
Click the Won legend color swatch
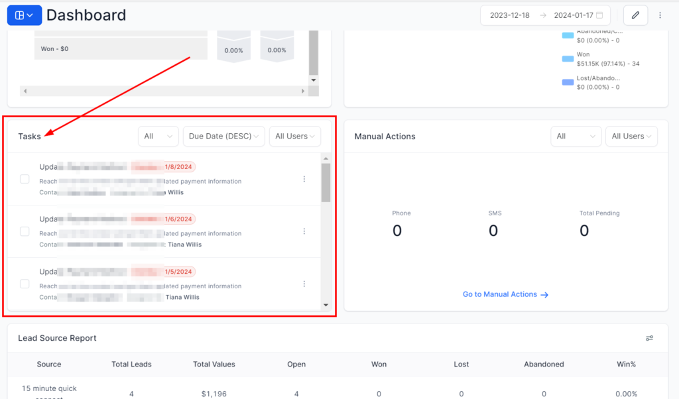568,59
